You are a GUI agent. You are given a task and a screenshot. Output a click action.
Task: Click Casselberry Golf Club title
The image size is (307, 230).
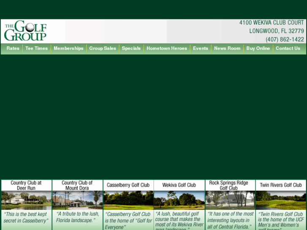click(x=128, y=185)
